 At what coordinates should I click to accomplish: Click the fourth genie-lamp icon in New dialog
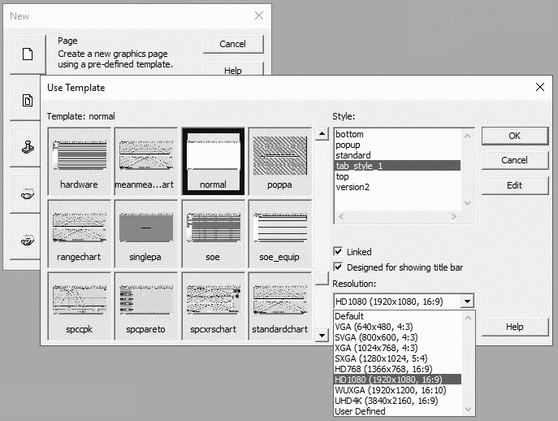coord(26,193)
